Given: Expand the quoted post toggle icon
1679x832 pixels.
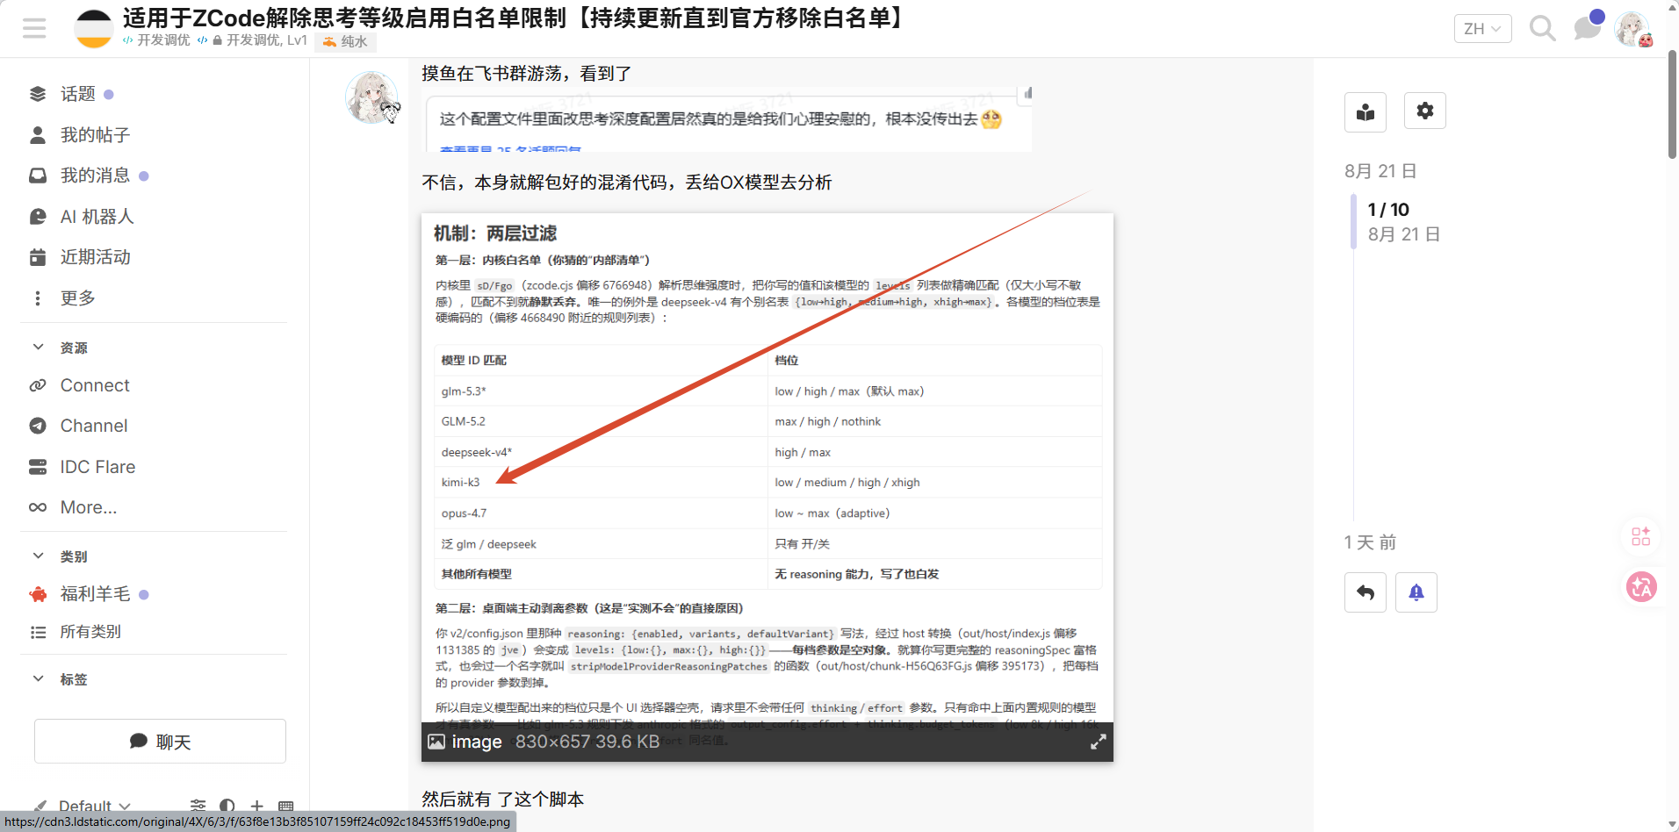Looking at the screenshot, I should (1027, 93).
